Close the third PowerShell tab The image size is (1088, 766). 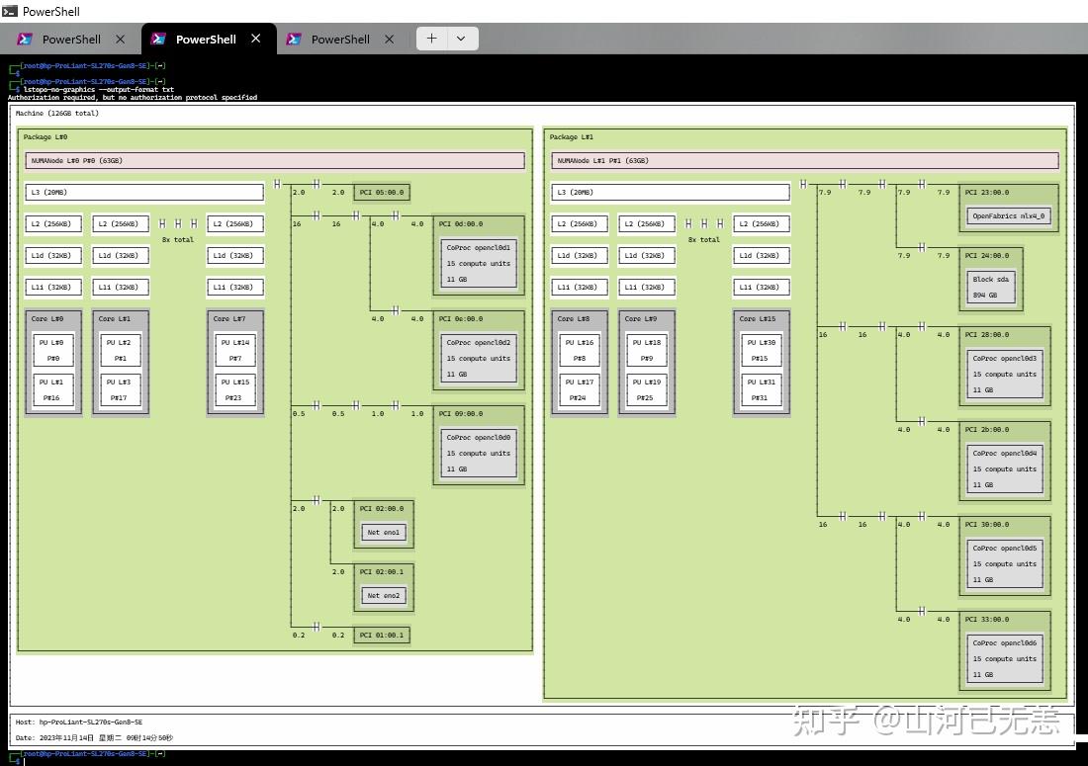[389, 40]
